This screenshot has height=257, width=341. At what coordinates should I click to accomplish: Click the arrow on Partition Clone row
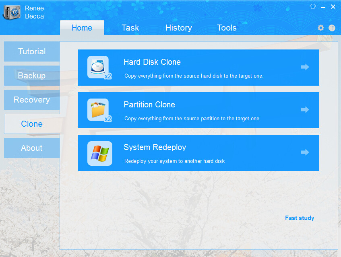point(305,110)
